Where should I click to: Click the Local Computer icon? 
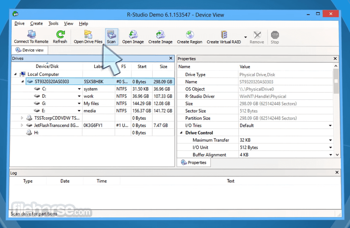22,74
